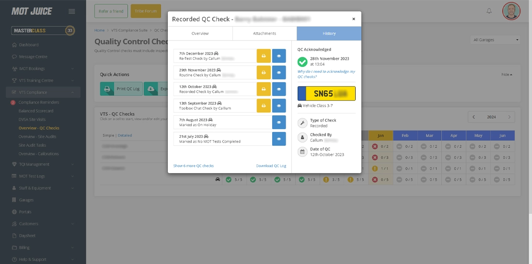The width and height of the screenshot is (532, 264).
Task: Show 6 more QC checks
Action: (194, 166)
